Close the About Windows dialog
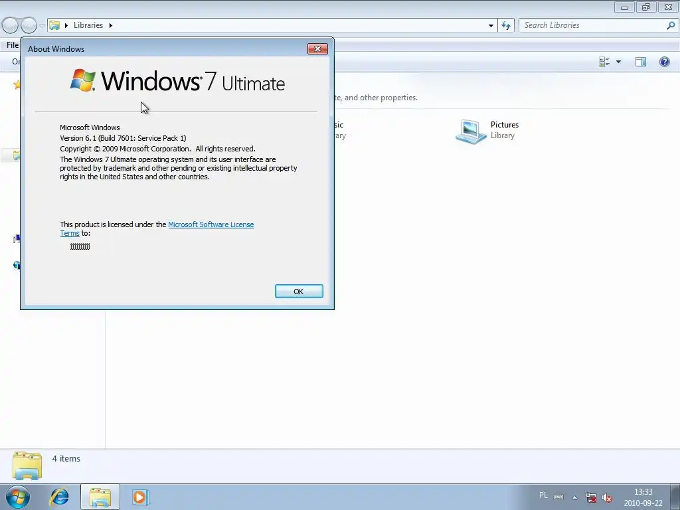 pos(317,49)
